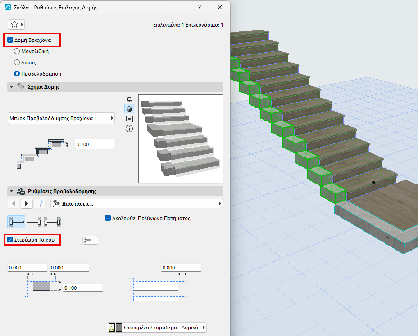Open the info icon beside preview
The image size is (418, 336).
tap(129, 129)
